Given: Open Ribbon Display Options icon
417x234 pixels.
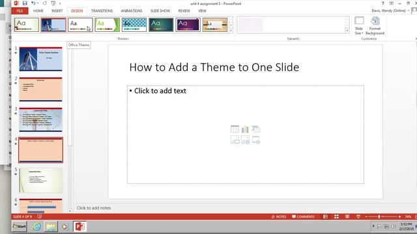Looking at the screenshot, I should [391, 3].
